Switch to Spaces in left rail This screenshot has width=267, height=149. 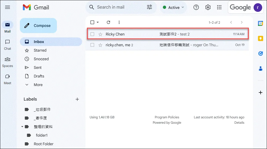8,62
